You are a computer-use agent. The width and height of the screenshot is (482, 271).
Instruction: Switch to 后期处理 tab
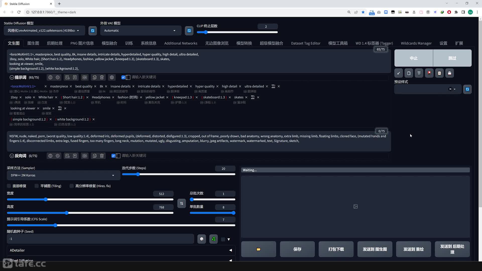[x=55, y=43]
